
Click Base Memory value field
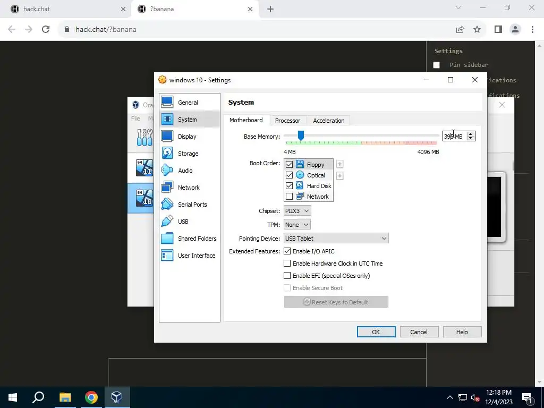(x=455, y=137)
